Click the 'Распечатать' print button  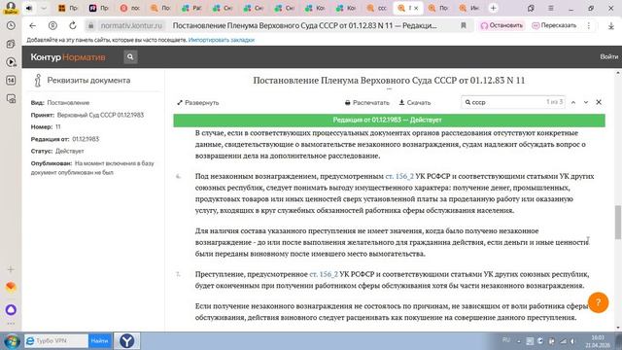tap(367, 103)
